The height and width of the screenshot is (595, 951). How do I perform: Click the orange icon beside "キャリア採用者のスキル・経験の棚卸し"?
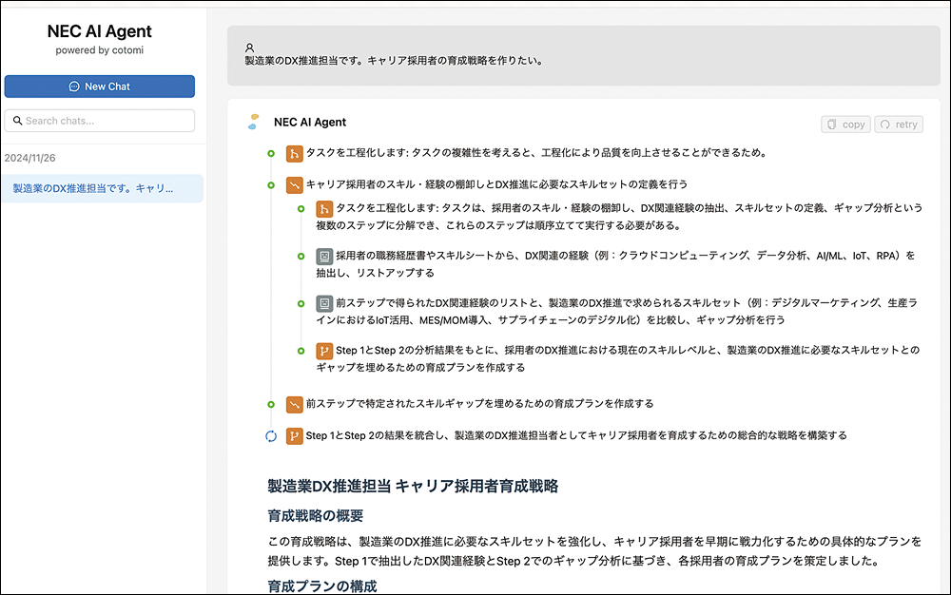point(294,184)
